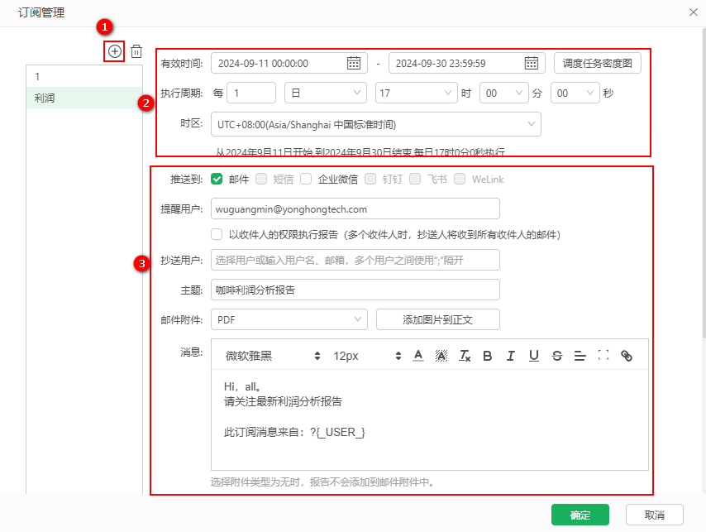
Task: Expand the 邮件附件 PDF dropdown
Action: (289, 319)
